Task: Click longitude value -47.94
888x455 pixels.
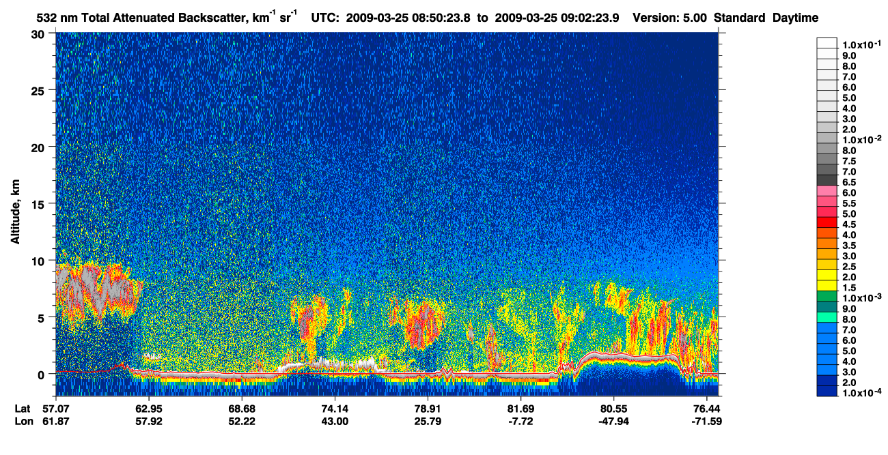Action: coord(613,422)
